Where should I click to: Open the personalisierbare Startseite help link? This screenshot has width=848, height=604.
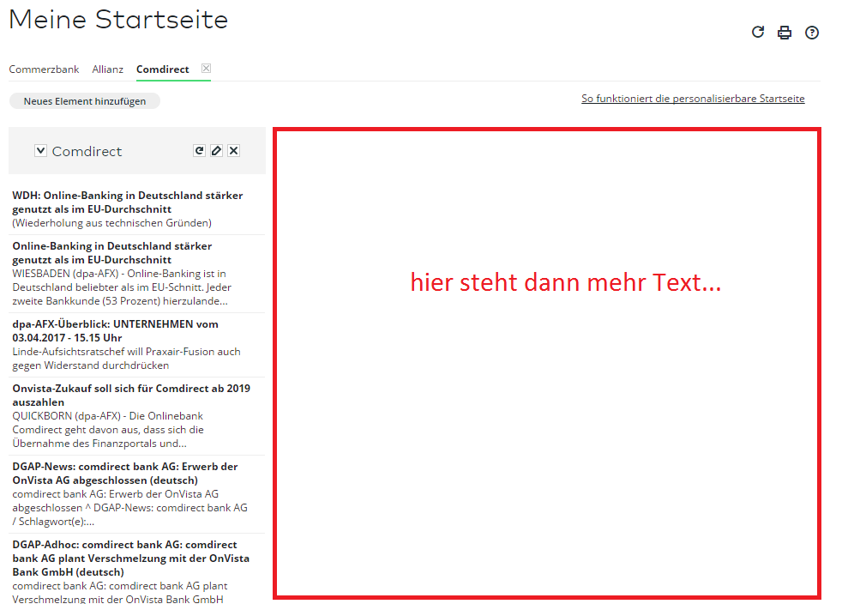coord(692,98)
